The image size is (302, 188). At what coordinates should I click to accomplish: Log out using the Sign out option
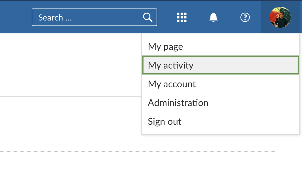(164, 121)
